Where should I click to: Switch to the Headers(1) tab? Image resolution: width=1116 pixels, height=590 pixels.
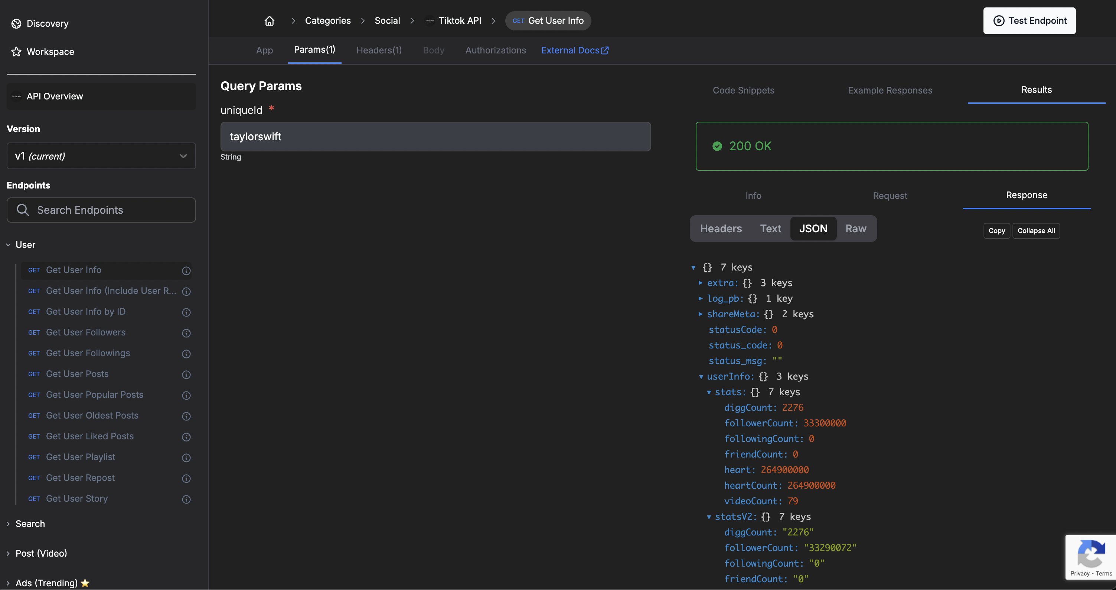coord(379,50)
